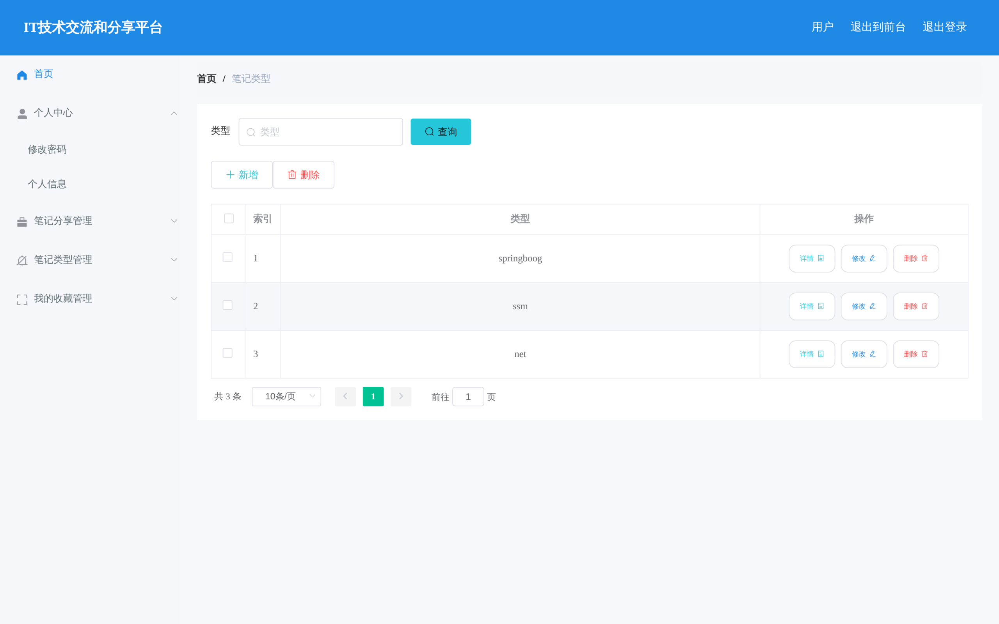Check the box for the springboog row
The width and height of the screenshot is (999, 624).
click(228, 257)
